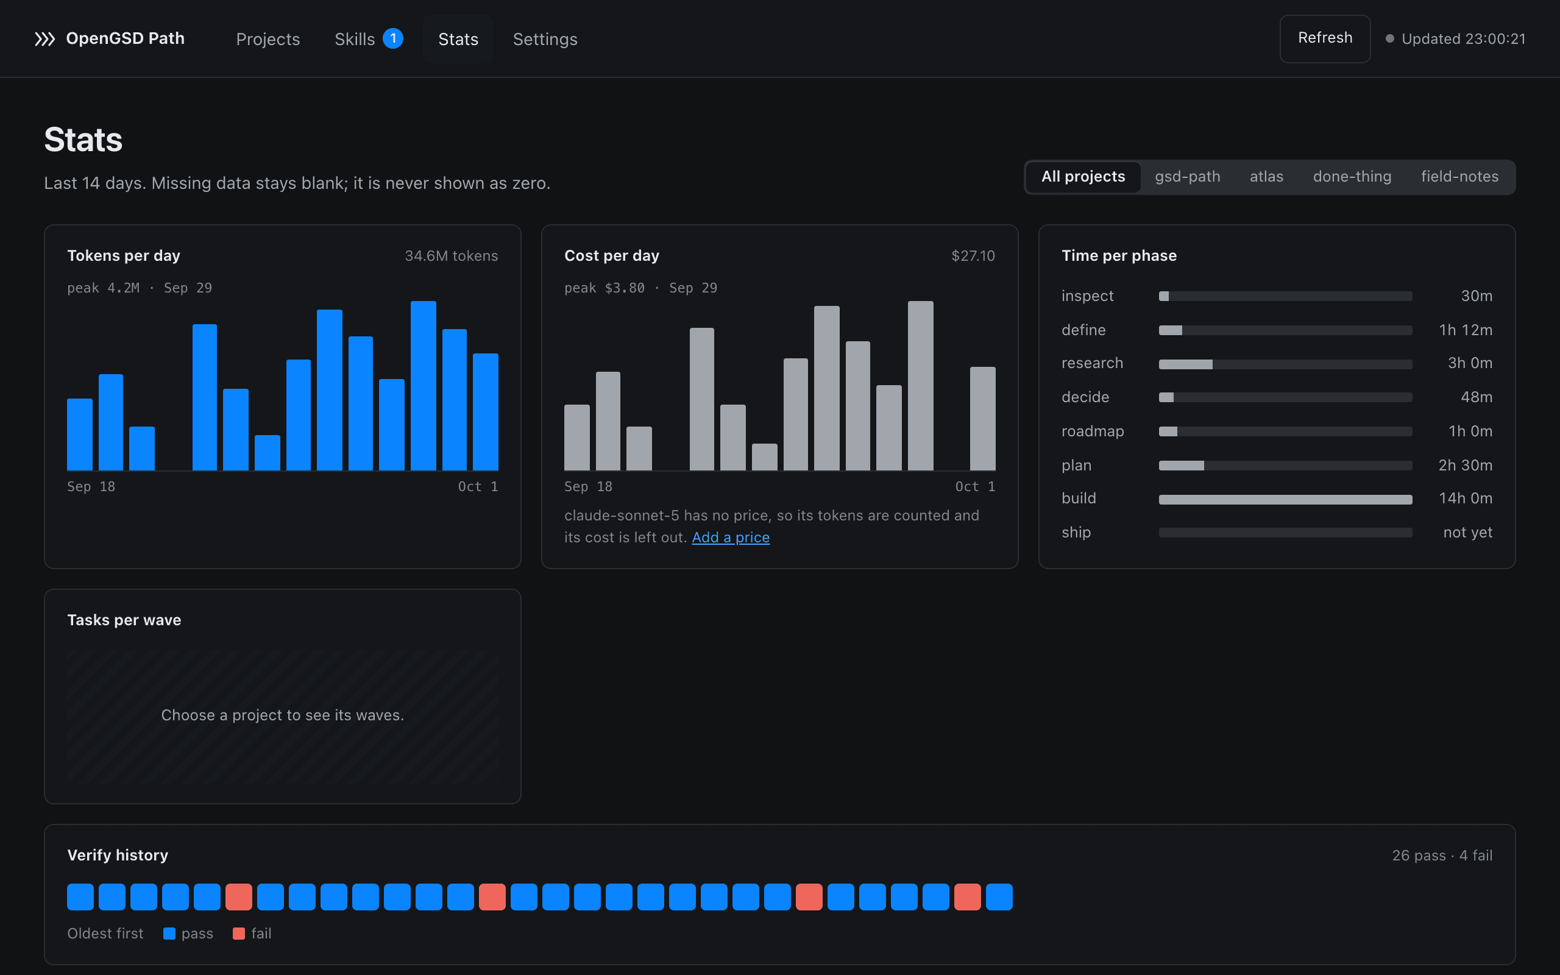Image resolution: width=1560 pixels, height=975 pixels.
Task: Click the tallest Cost per day bar
Action: point(921,386)
